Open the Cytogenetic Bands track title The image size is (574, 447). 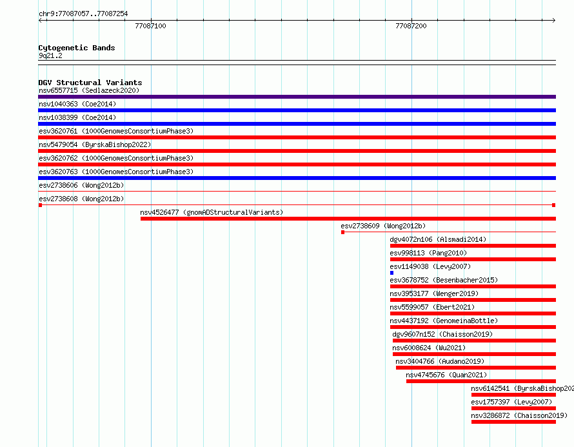click(77, 48)
